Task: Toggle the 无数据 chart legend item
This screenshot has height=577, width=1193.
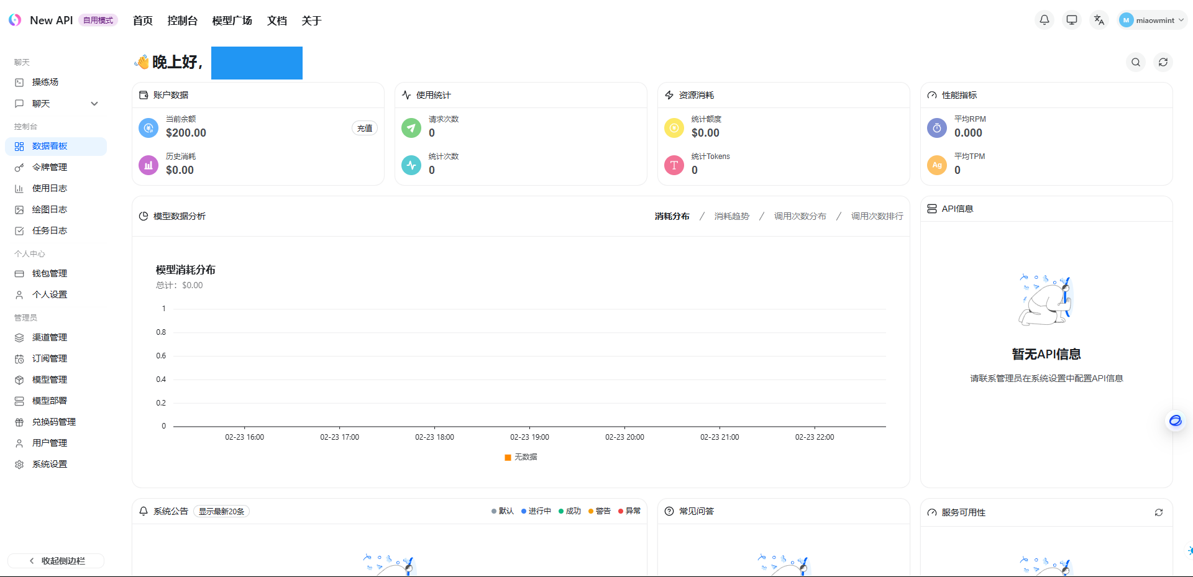Action: (x=526, y=457)
